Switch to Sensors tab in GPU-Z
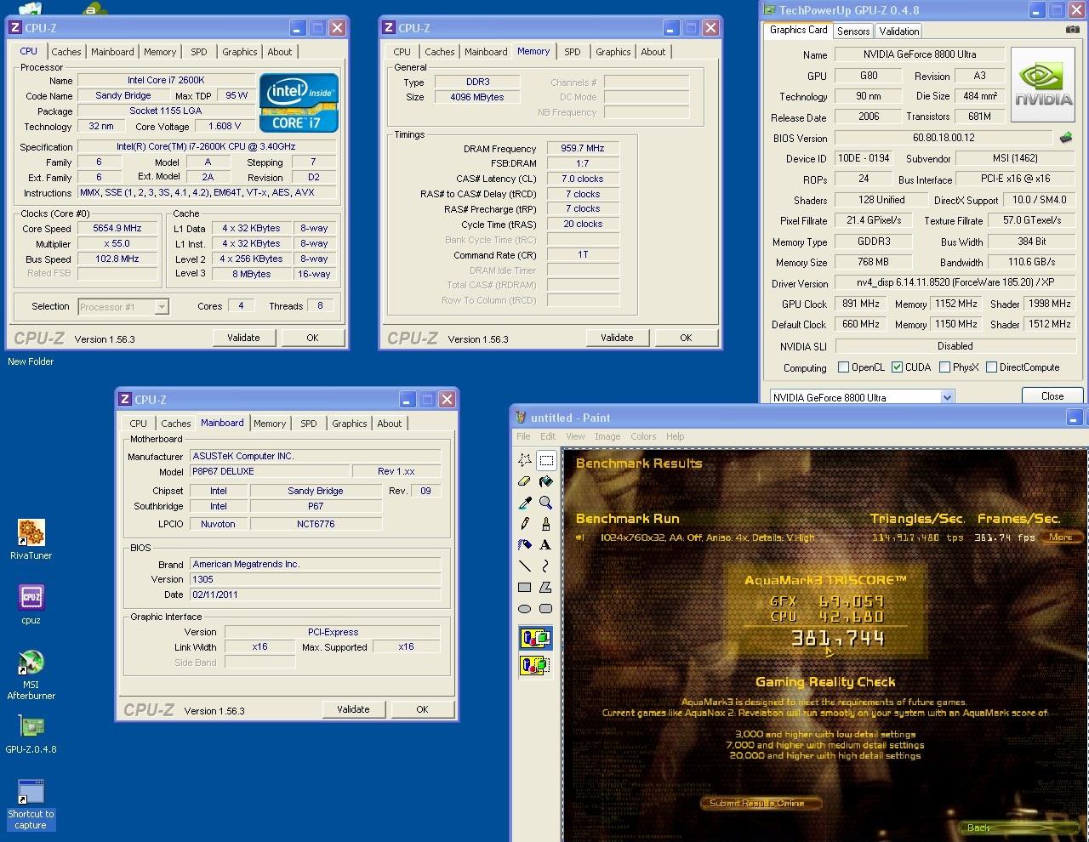Viewport: 1089px width, 842px height. point(853,31)
